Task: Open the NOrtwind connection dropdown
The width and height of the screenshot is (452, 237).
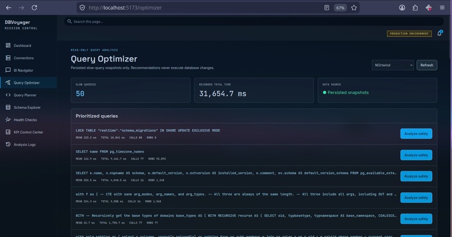Action: [x=393, y=65]
